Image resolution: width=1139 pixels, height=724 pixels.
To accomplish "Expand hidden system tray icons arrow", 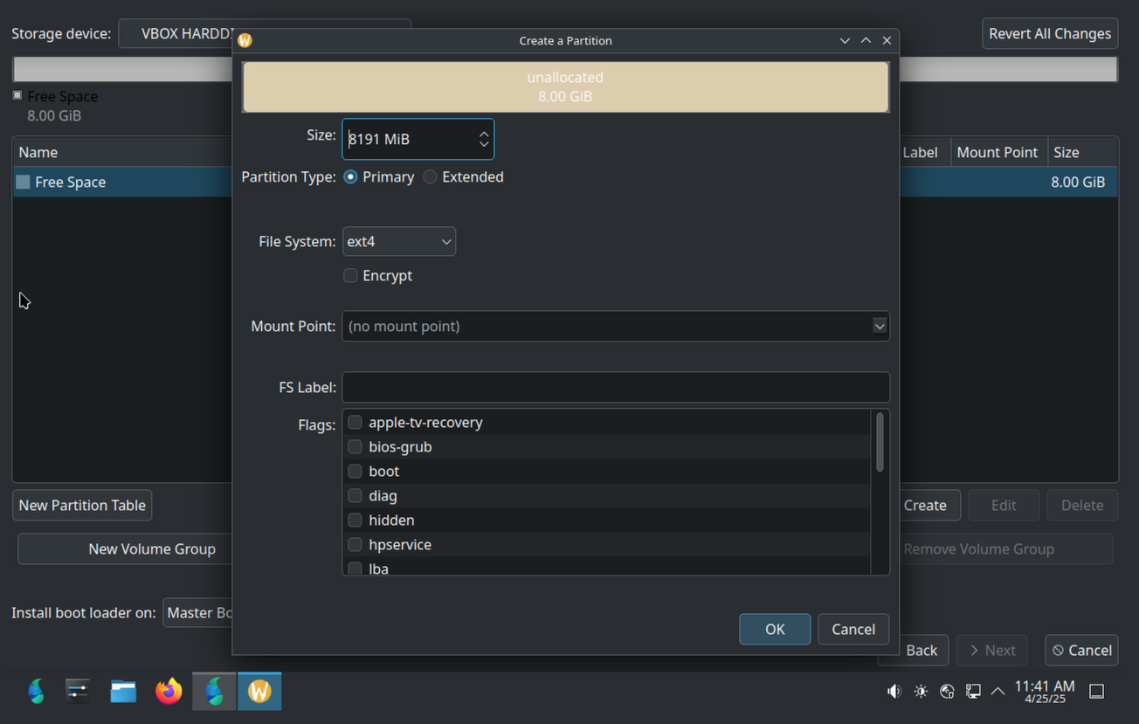I will [997, 692].
